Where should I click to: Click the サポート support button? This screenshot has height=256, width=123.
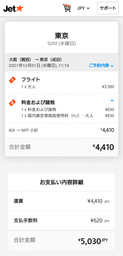click(108, 8)
